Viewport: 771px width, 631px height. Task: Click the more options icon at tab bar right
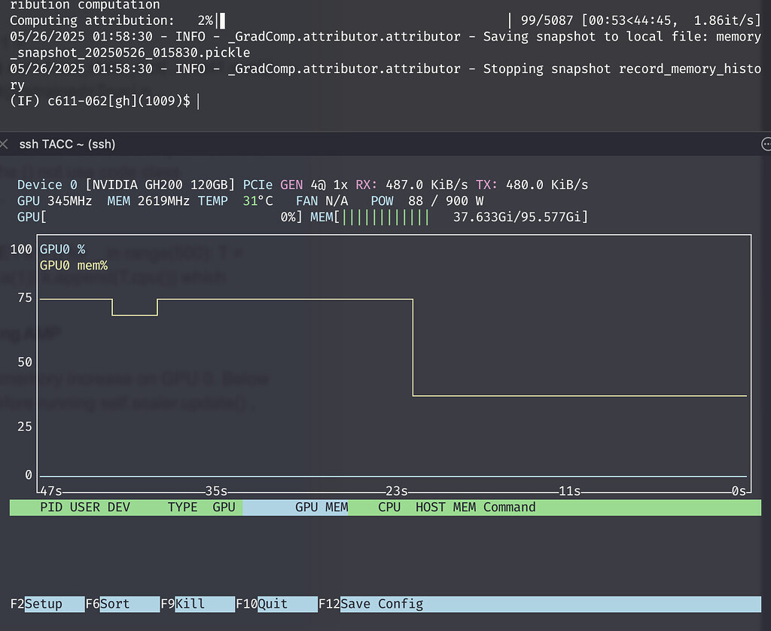766,143
